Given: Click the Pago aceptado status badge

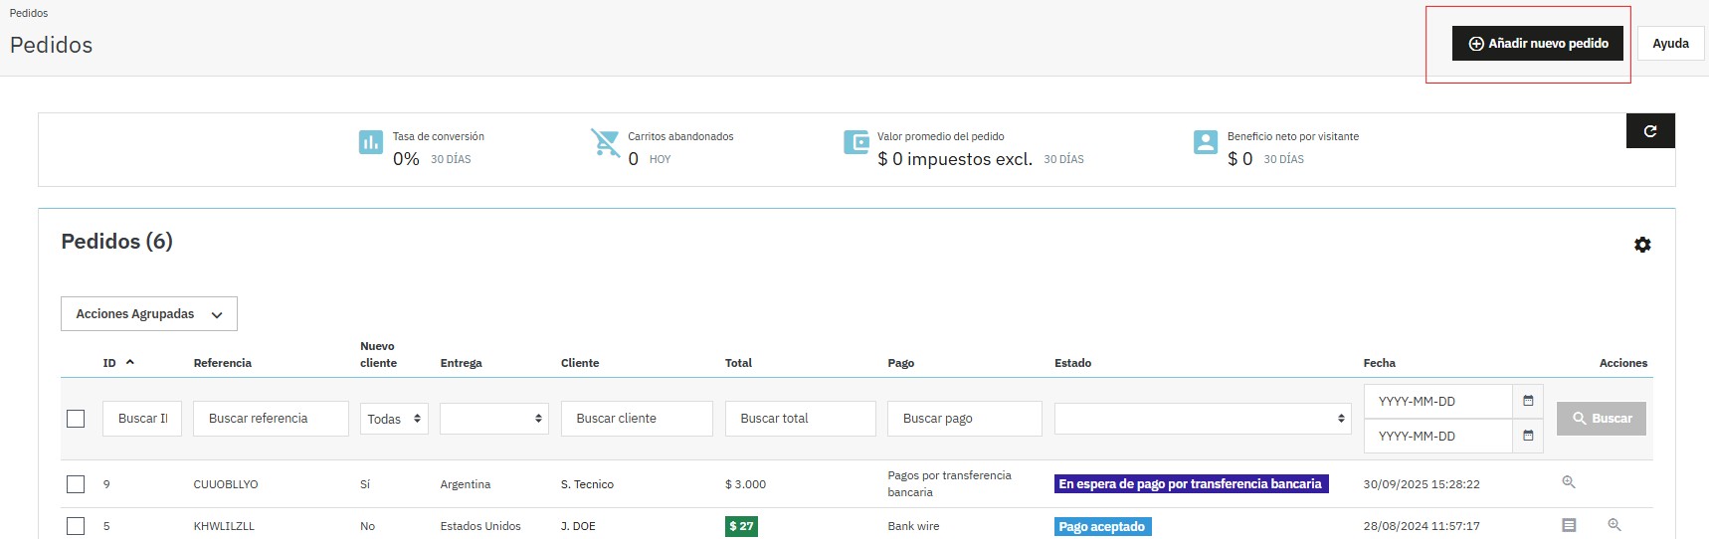Looking at the screenshot, I should pyautogui.click(x=1101, y=526).
